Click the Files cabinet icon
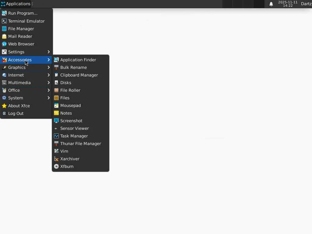The image size is (312, 234). (56, 98)
